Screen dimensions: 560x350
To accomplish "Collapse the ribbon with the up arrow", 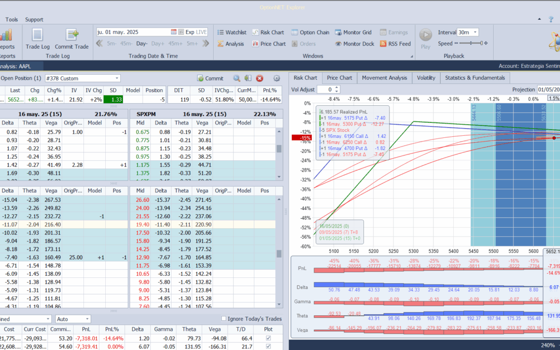I will point(540,19).
